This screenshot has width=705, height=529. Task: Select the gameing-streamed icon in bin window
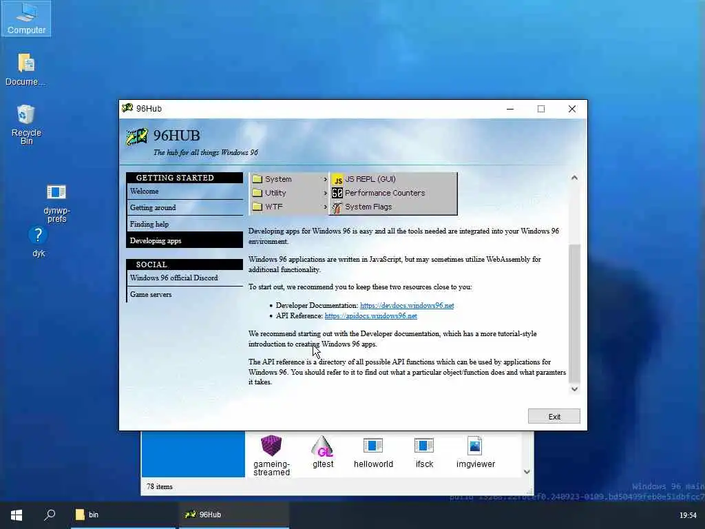tap(271, 455)
